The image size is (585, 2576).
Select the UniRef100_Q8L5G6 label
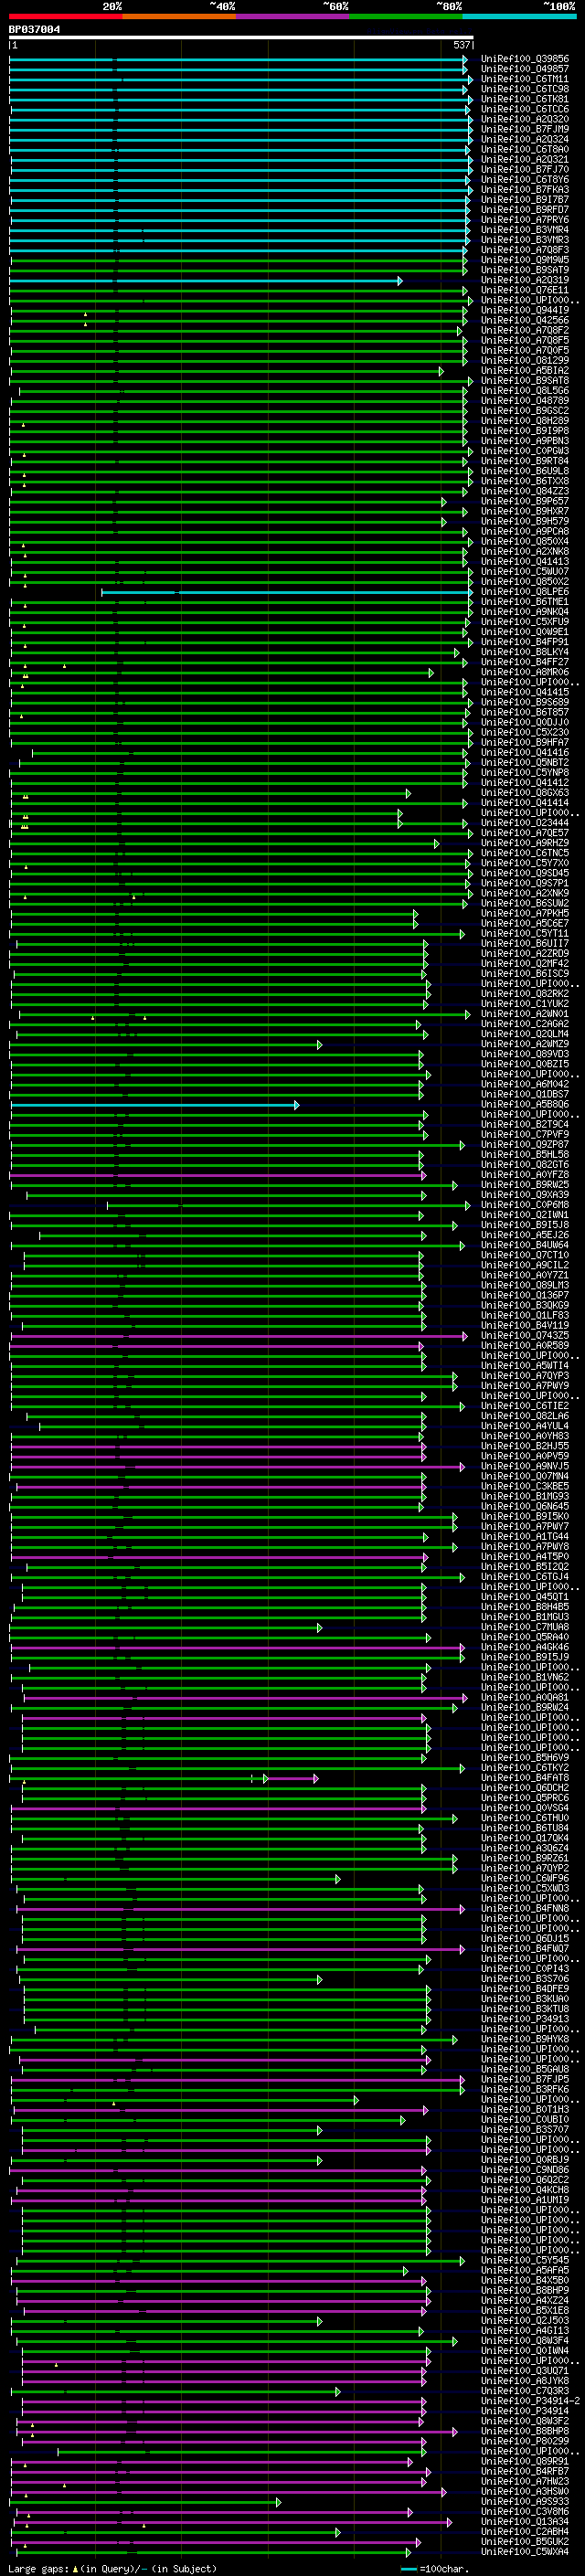pyautogui.click(x=524, y=390)
